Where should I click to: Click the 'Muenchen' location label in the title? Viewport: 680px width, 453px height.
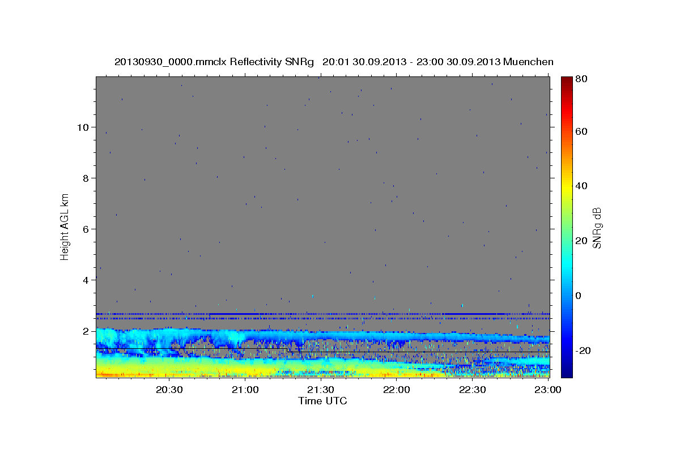click(527, 62)
